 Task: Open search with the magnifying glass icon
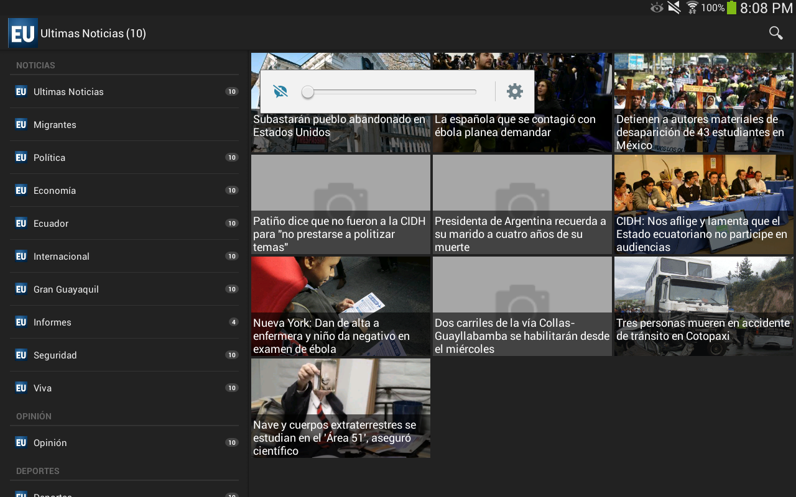click(x=775, y=33)
